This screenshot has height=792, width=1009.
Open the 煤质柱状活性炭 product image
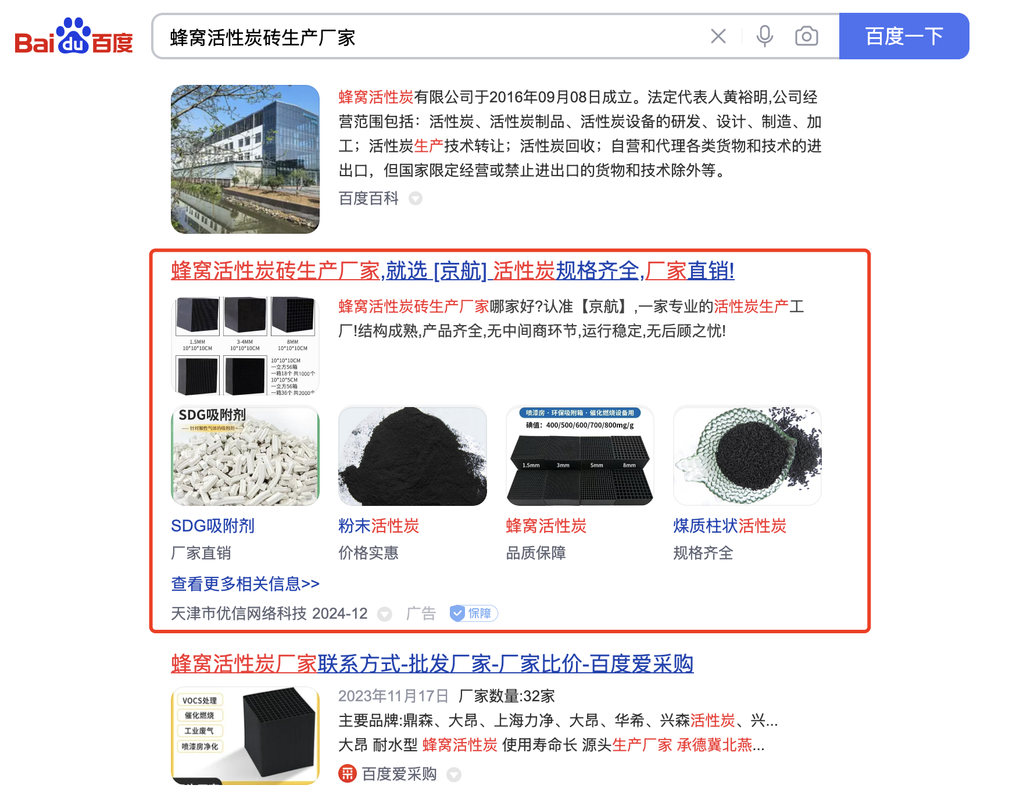(747, 456)
